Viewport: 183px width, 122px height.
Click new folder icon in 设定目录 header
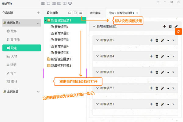click(70, 13)
